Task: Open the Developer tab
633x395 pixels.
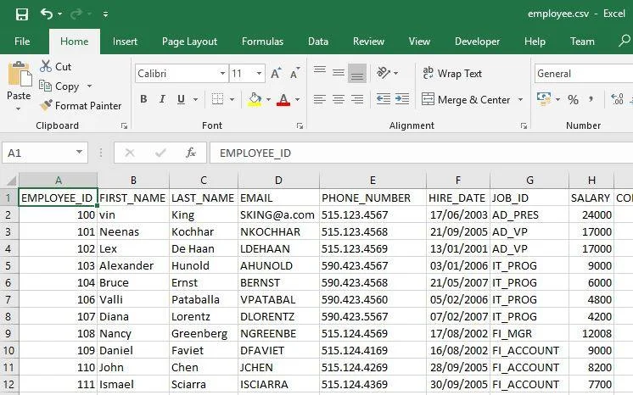Action: click(477, 42)
